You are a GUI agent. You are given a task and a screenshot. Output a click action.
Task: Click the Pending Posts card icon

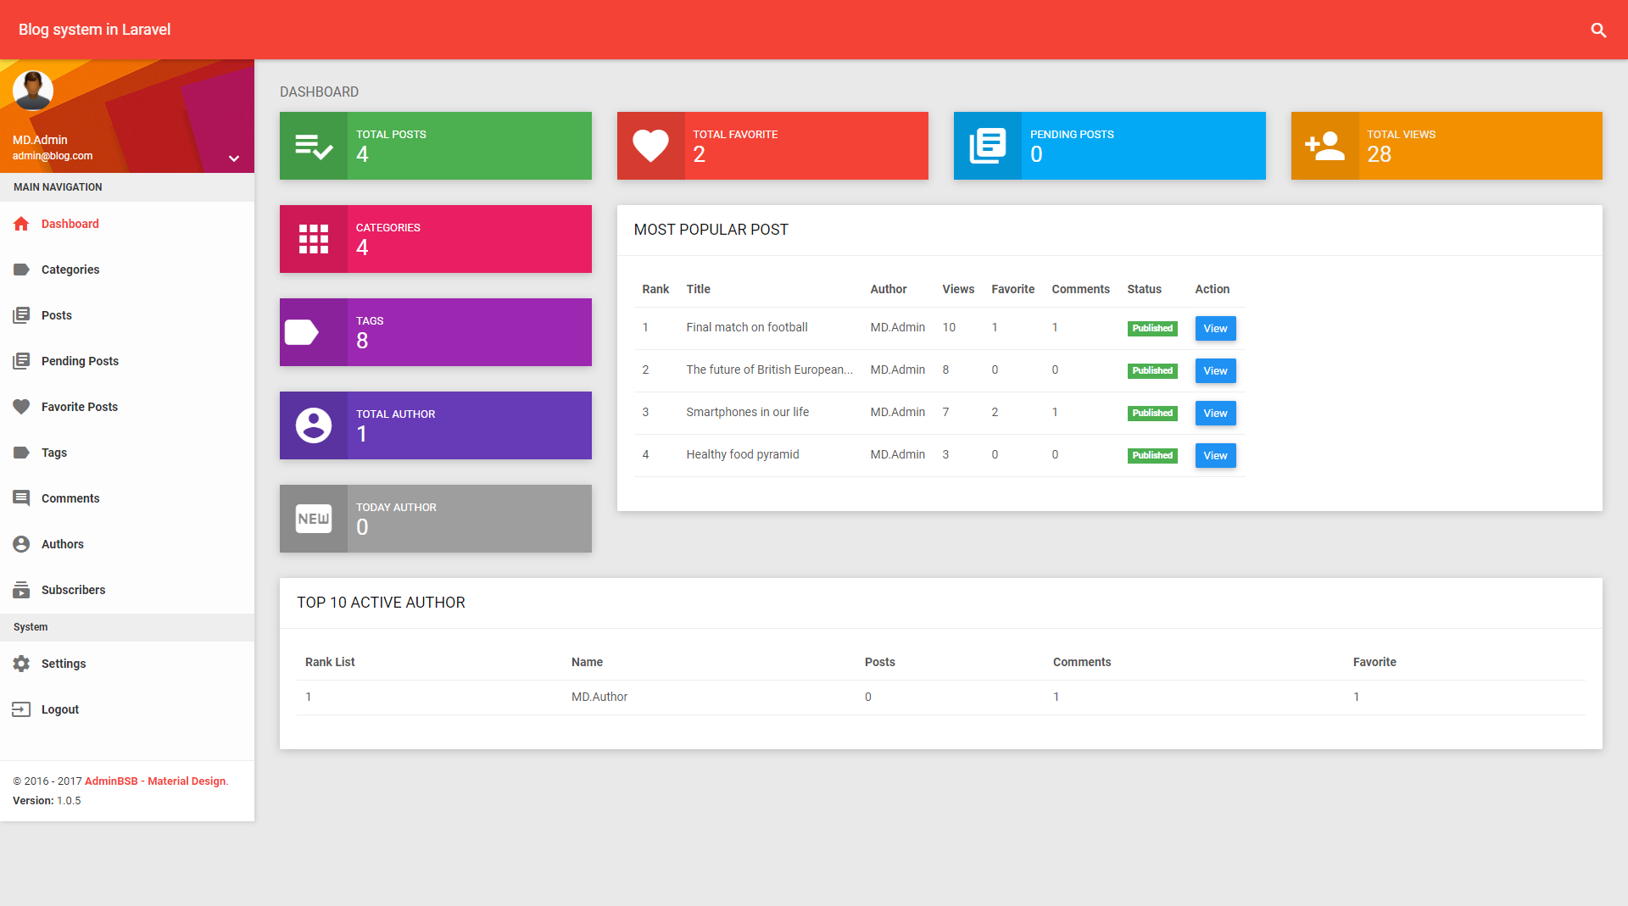coord(988,146)
